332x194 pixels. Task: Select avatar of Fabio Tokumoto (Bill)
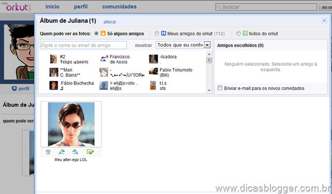[154, 72]
